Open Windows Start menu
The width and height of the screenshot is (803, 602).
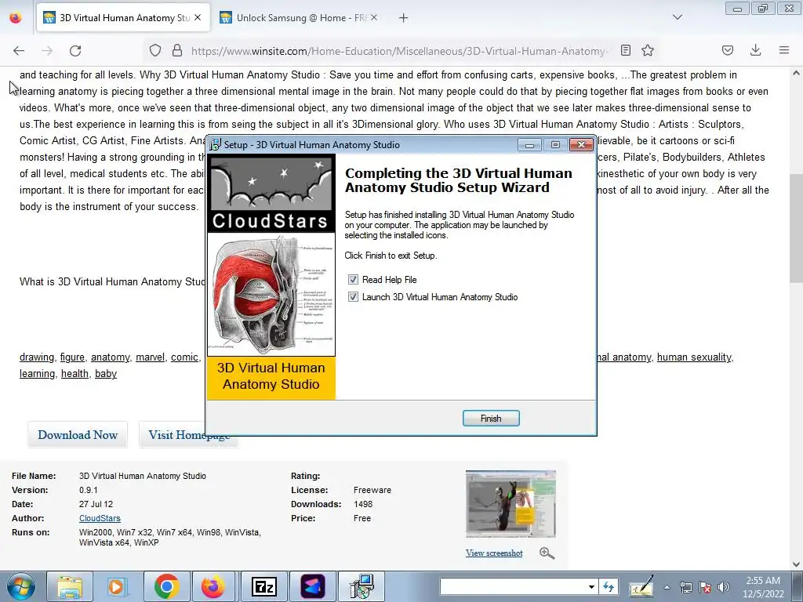coord(20,586)
